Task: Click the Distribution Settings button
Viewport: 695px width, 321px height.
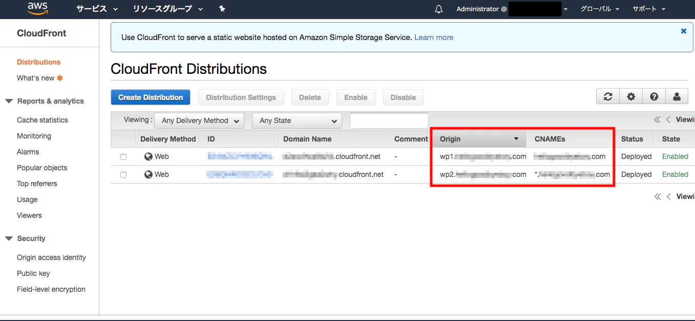Action: click(241, 97)
